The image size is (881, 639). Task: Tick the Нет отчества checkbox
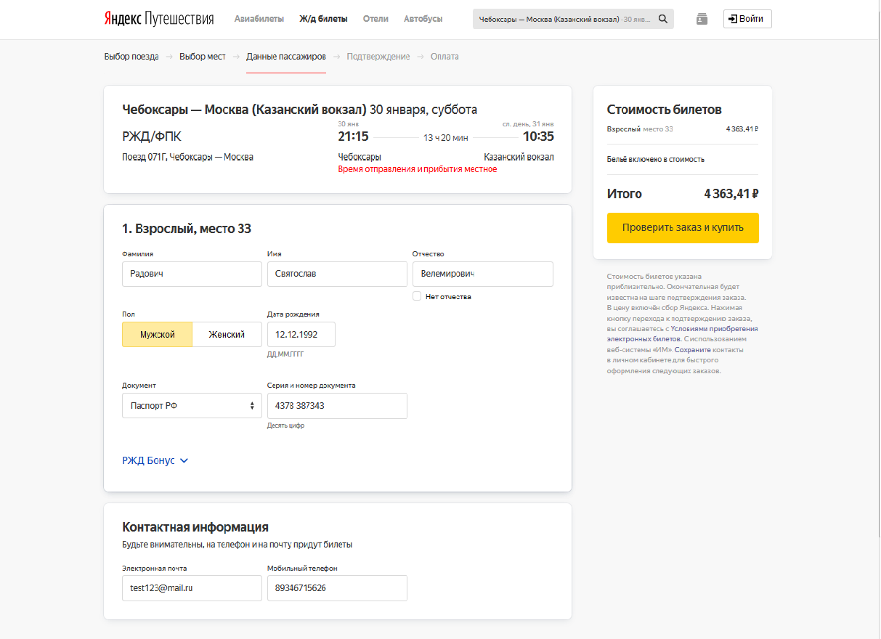[417, 296]
